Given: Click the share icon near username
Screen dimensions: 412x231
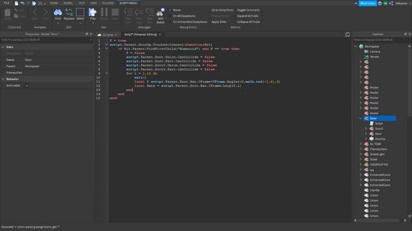Looking at the screenshot, I should coord(391,3).
